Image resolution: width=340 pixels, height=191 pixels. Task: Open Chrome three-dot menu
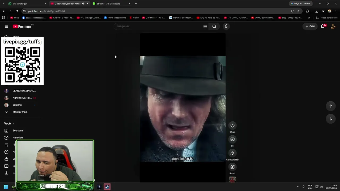pyautogui.click(x=336, y=11)
